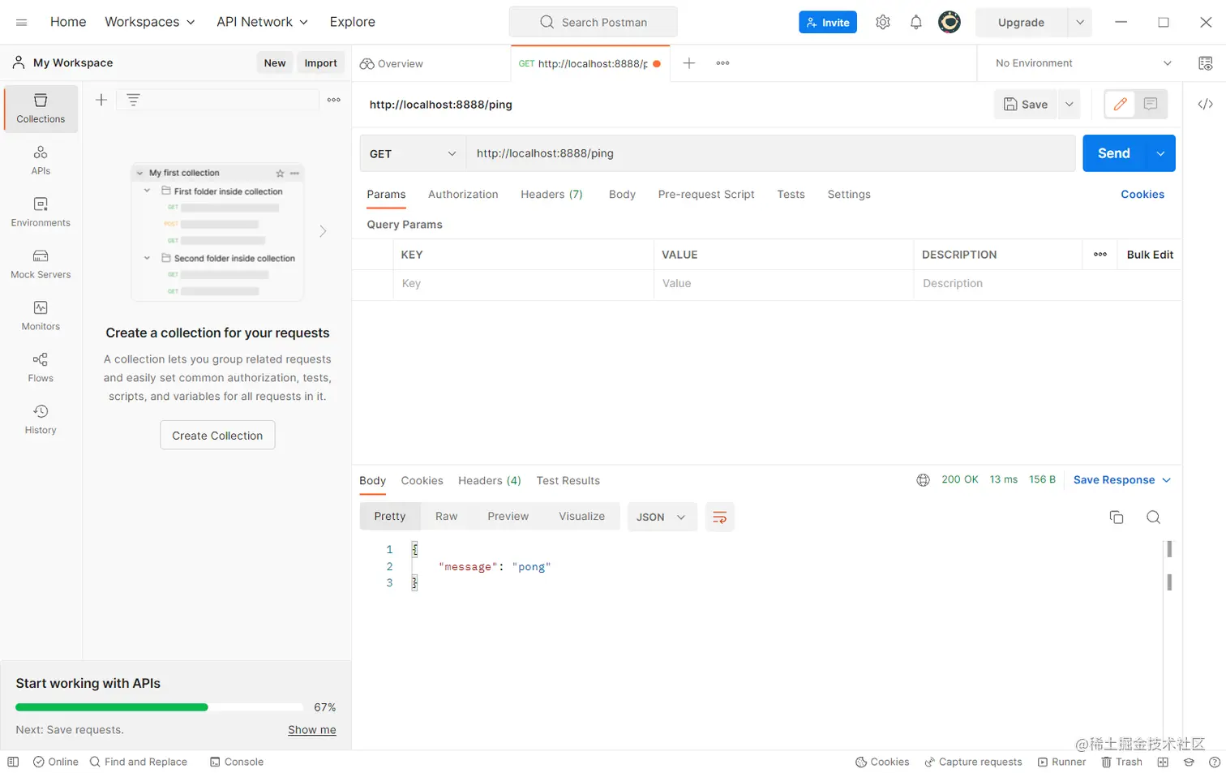Open the user avatar menu
1226x773 pixels.
pyautogui.click(x=950, y=23)
